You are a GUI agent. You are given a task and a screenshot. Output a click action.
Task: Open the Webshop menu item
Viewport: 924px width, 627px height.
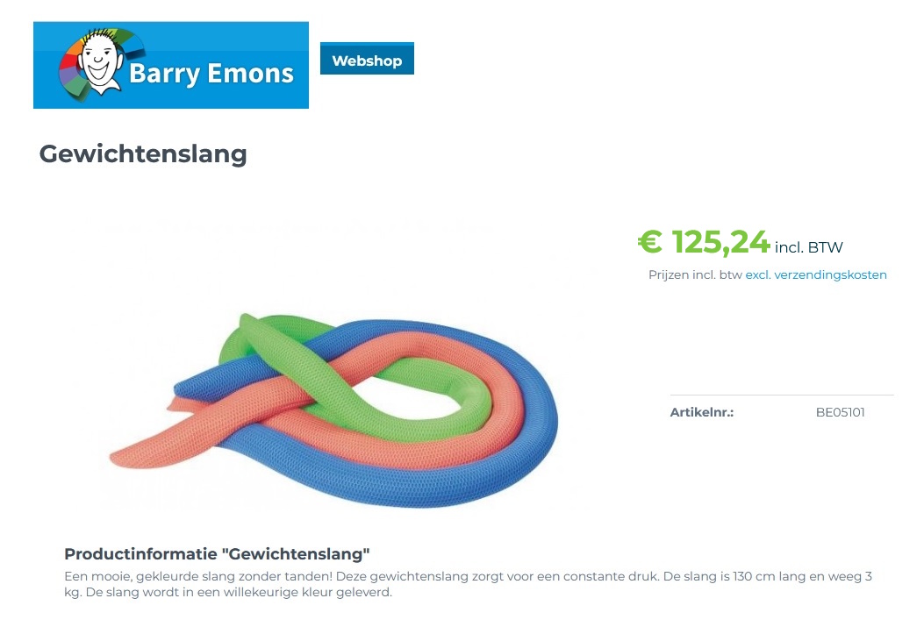click(x=367, y=61)
